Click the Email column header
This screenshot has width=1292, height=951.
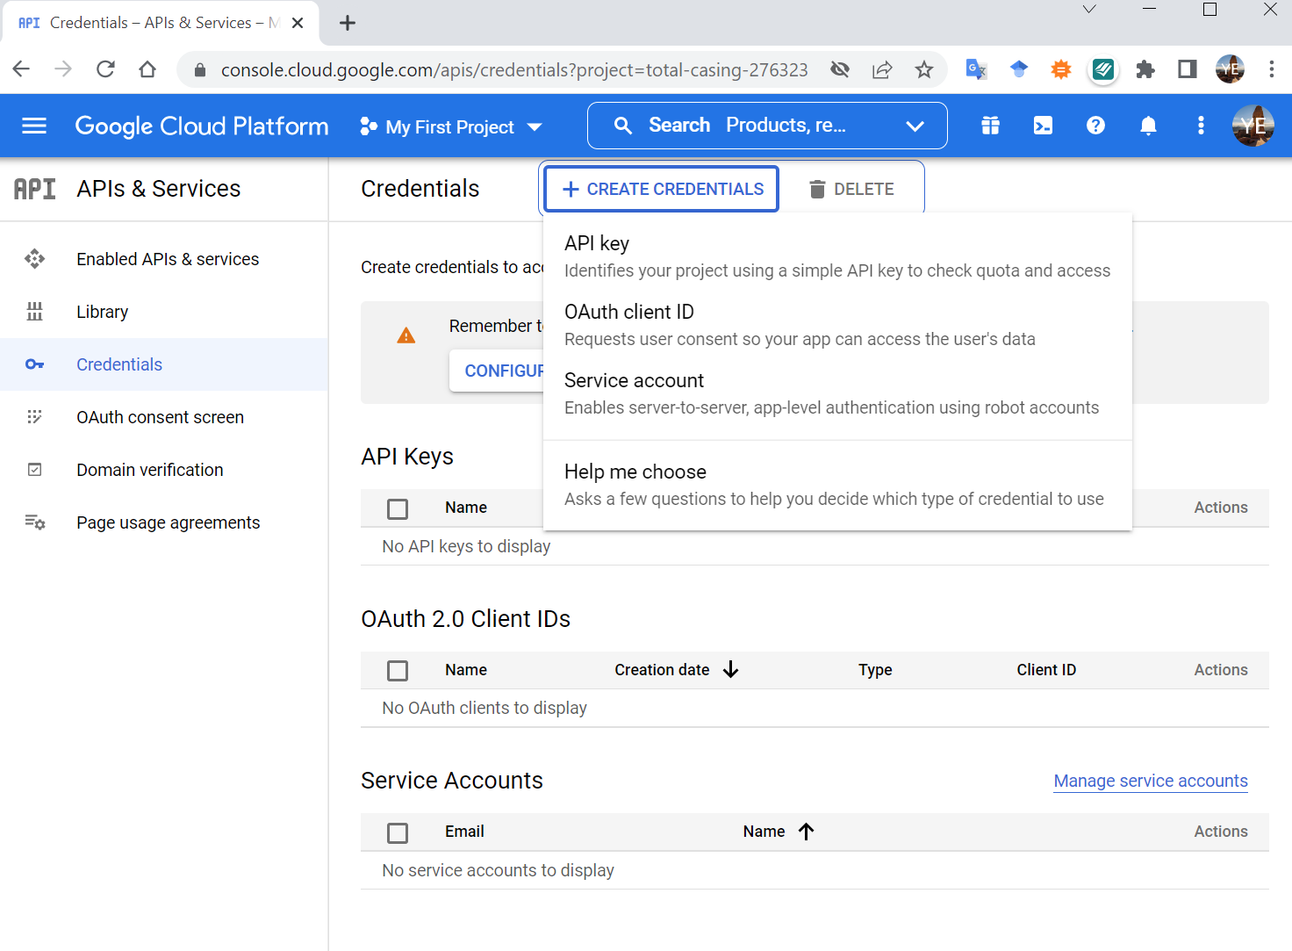[x=464, y=832]
